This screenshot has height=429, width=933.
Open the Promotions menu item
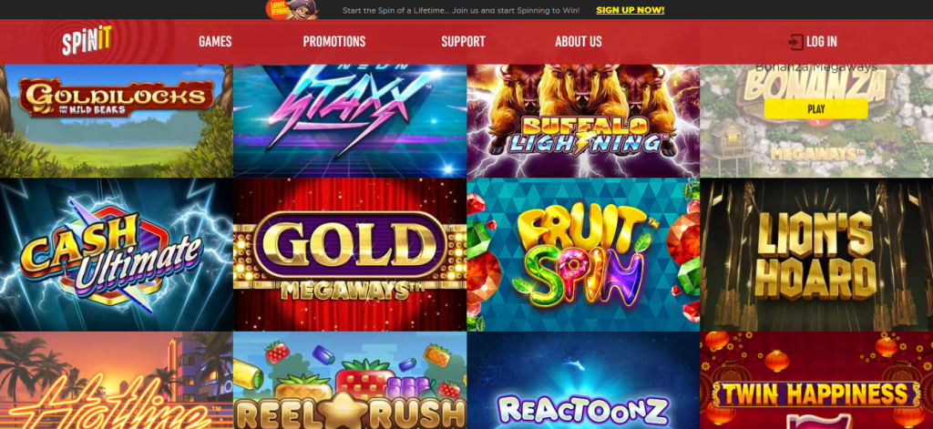click(x=334, y=42)
